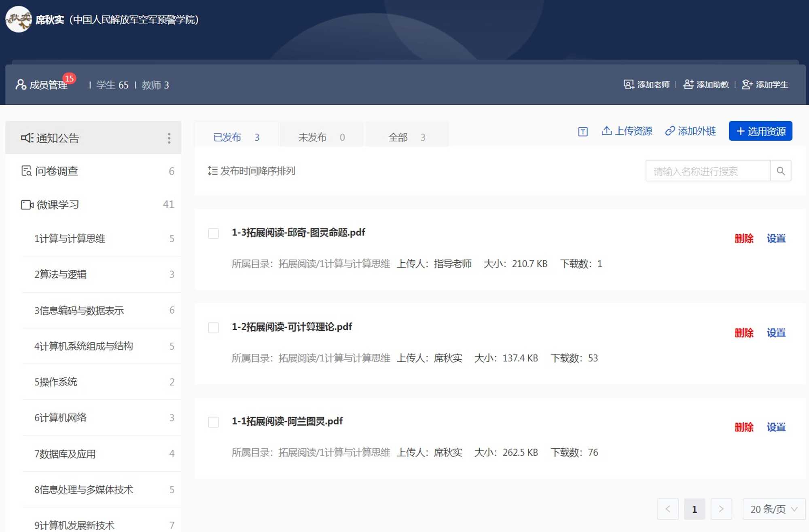Click the 选用资源 button
The width and height of the screenshot is (809, 532).
coord(760,131)
